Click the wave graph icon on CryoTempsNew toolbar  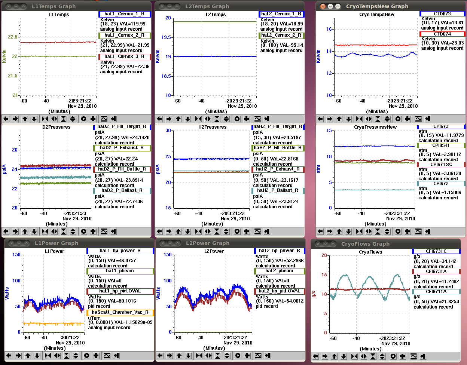(x=418, y=119)
